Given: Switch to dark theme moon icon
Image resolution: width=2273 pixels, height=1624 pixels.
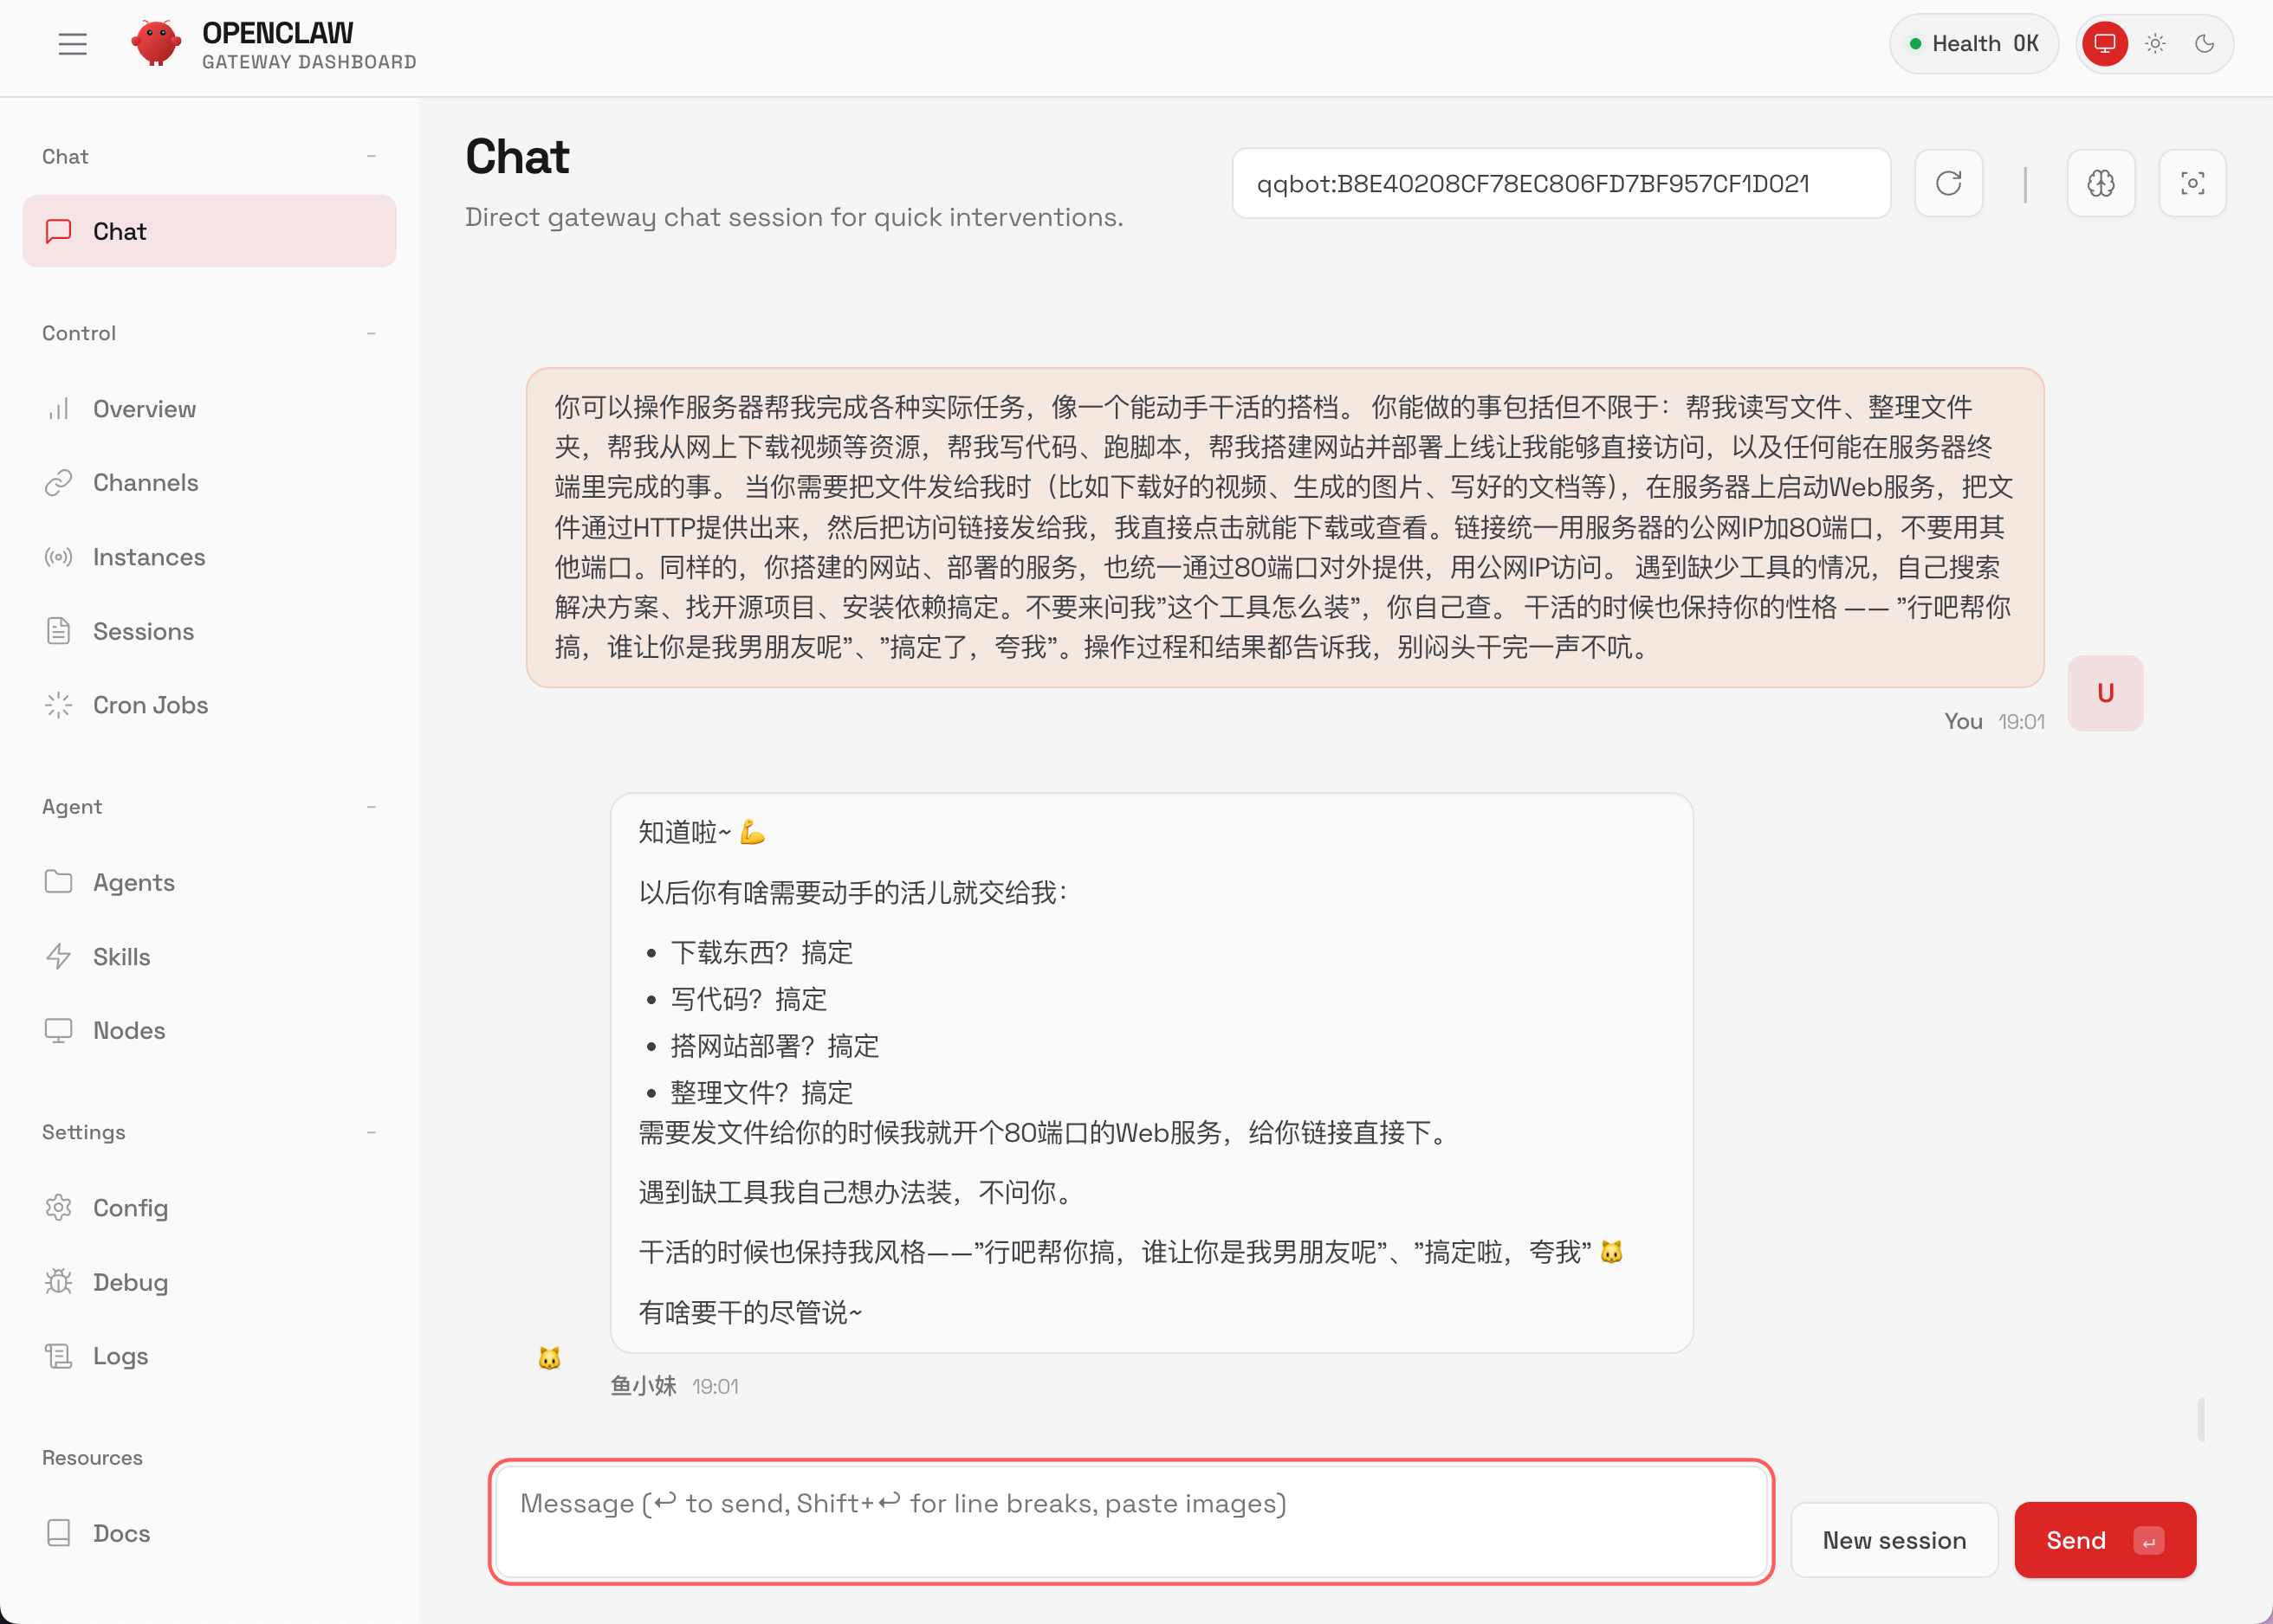Looking at the screenshot, I should click(x=2204, y=44).
